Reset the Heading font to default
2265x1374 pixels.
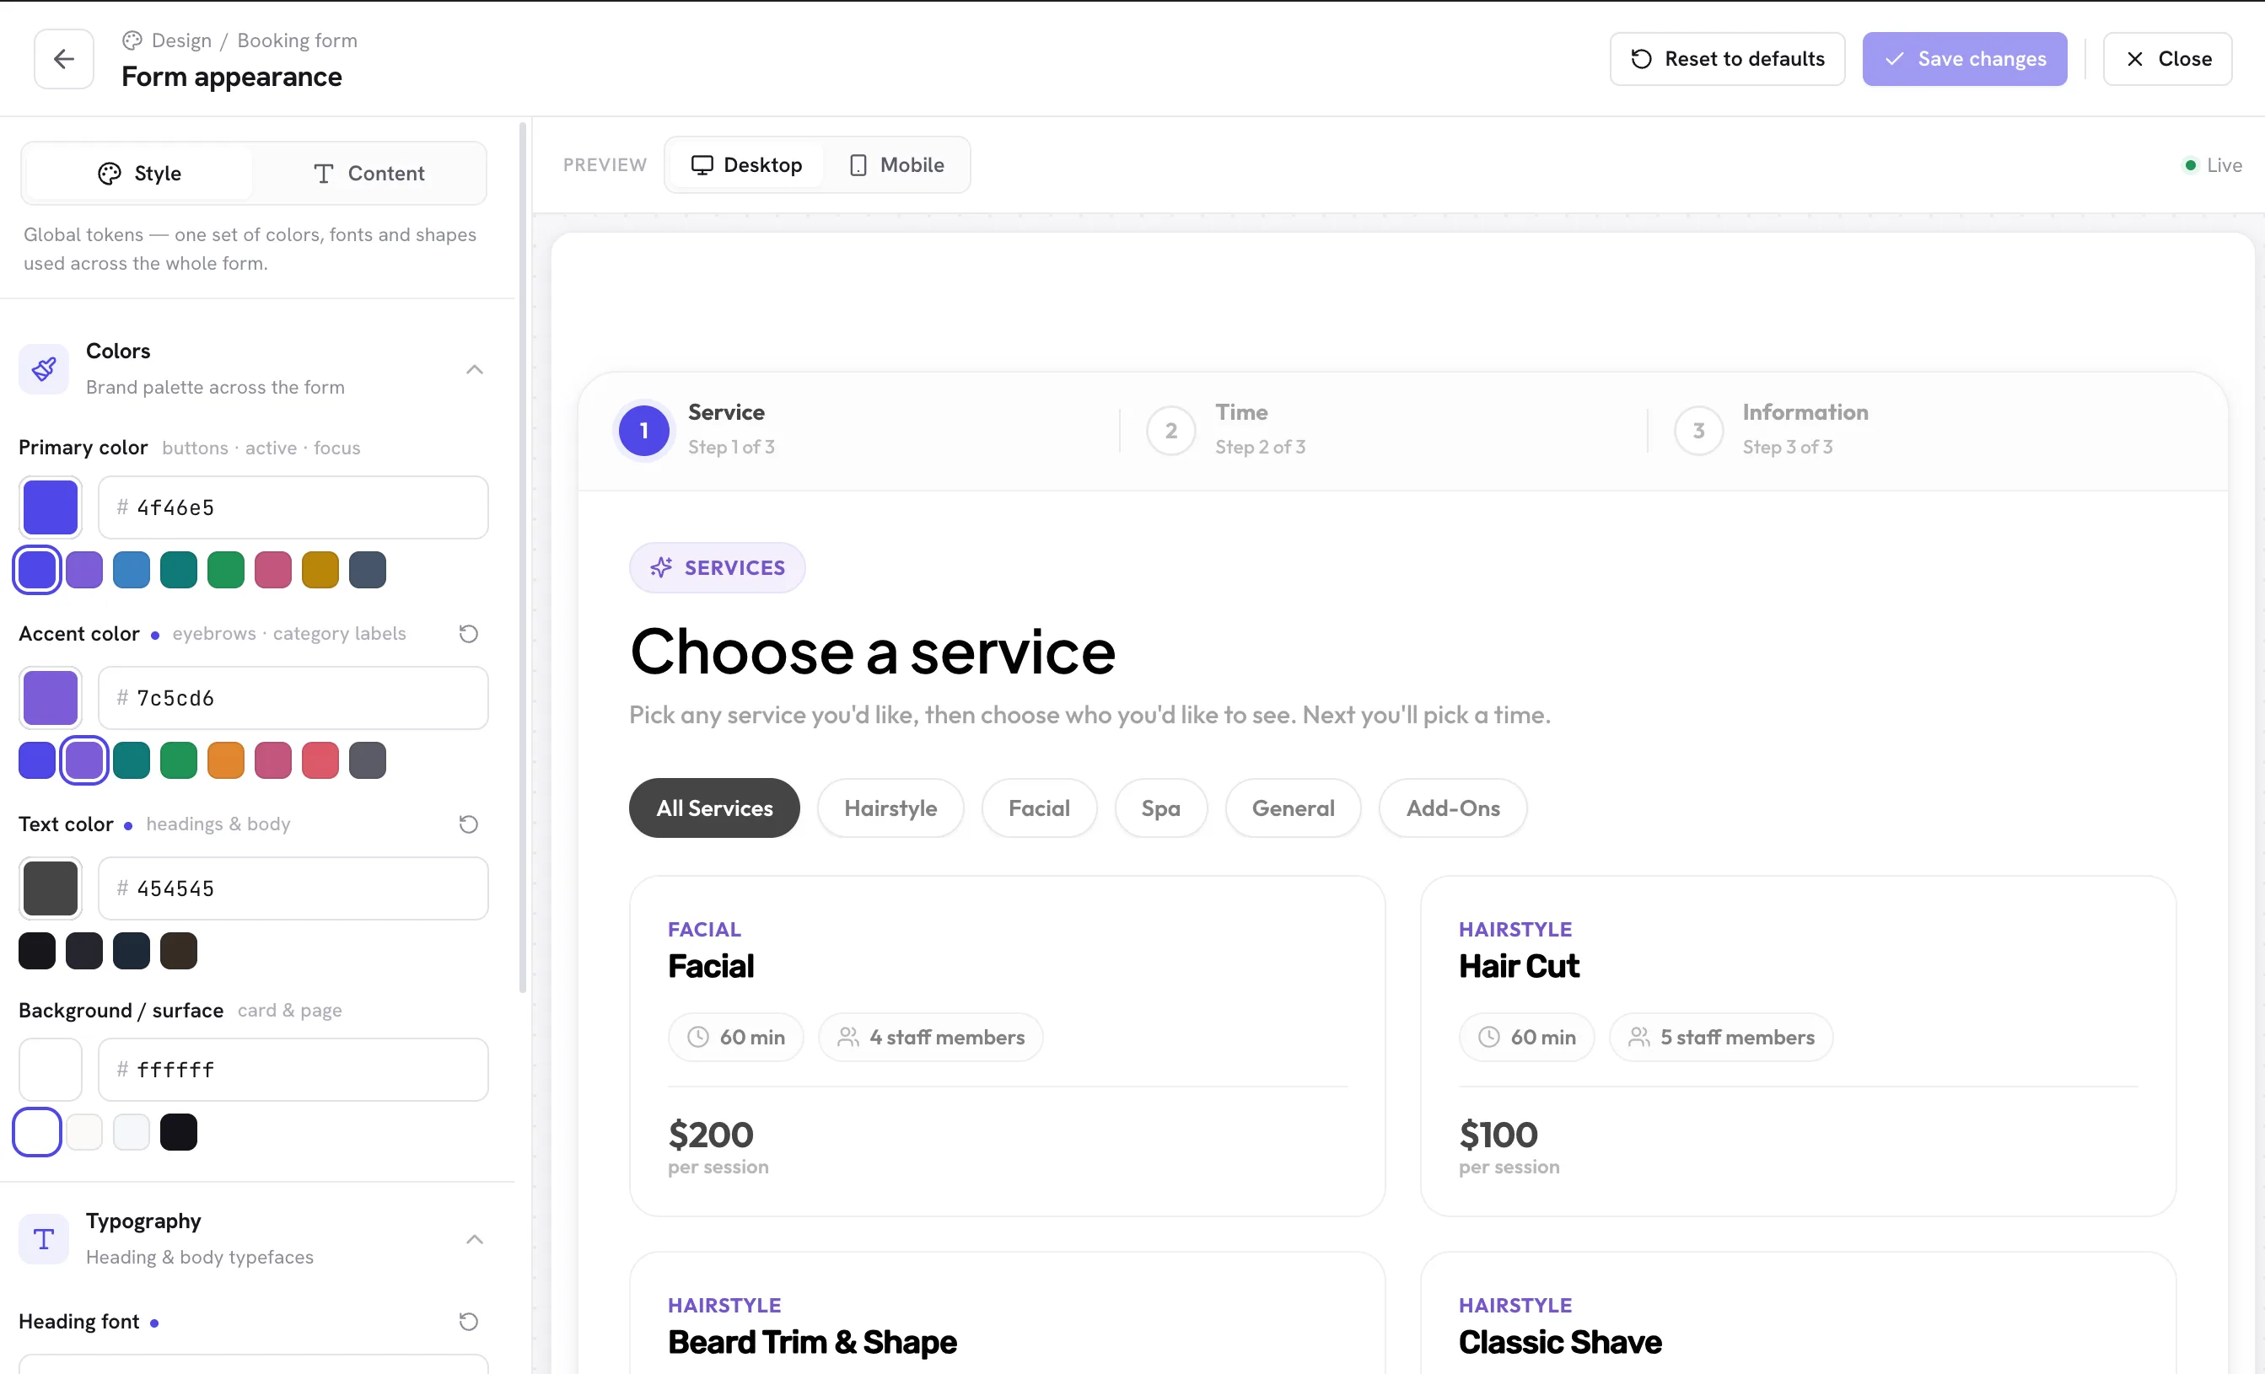(x=468, y=1321)
